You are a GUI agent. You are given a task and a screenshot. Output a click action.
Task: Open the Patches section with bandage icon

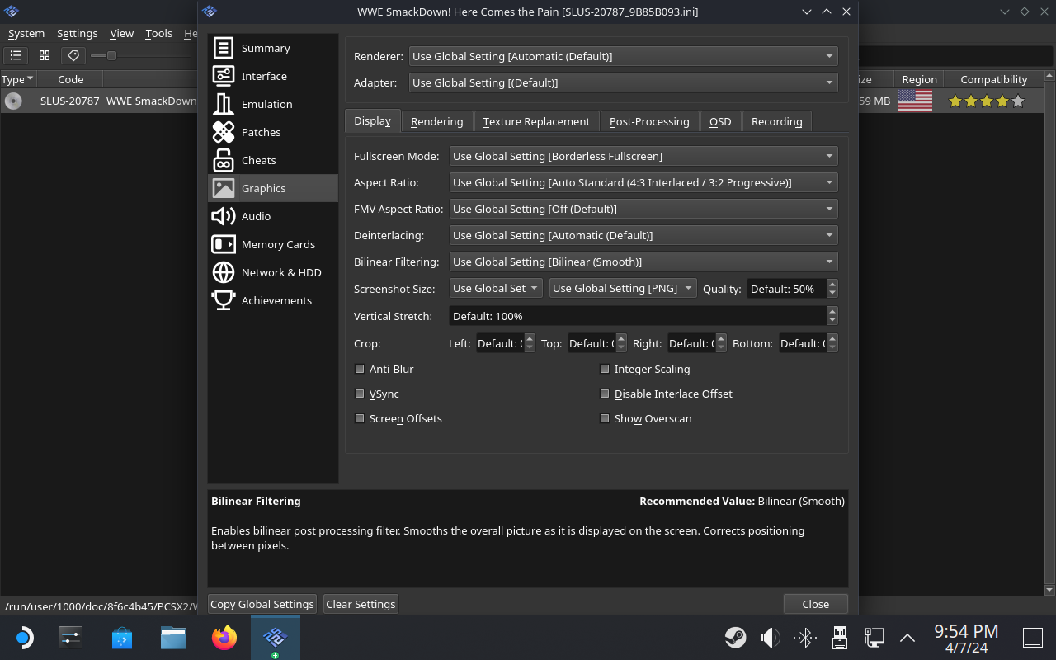224,132
